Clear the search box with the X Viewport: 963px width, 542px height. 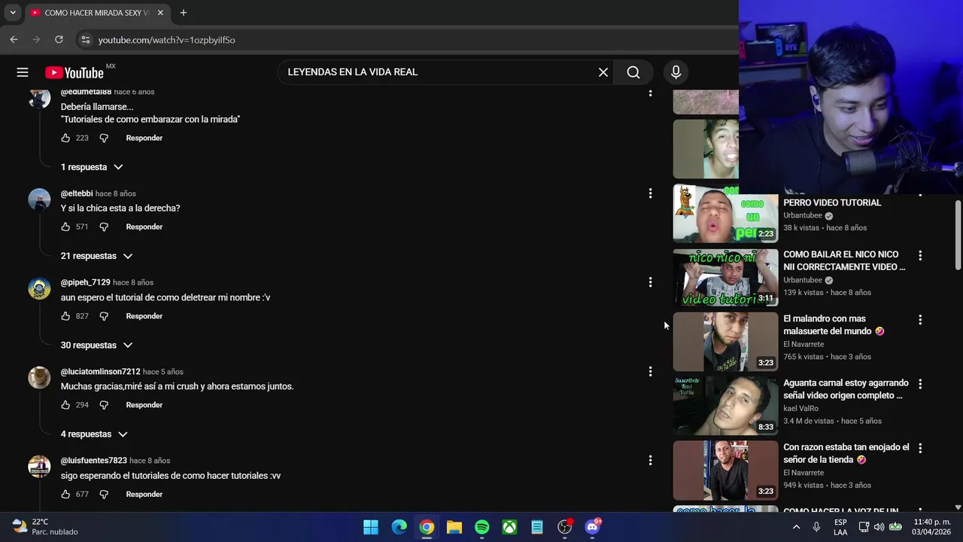(603, 72)
